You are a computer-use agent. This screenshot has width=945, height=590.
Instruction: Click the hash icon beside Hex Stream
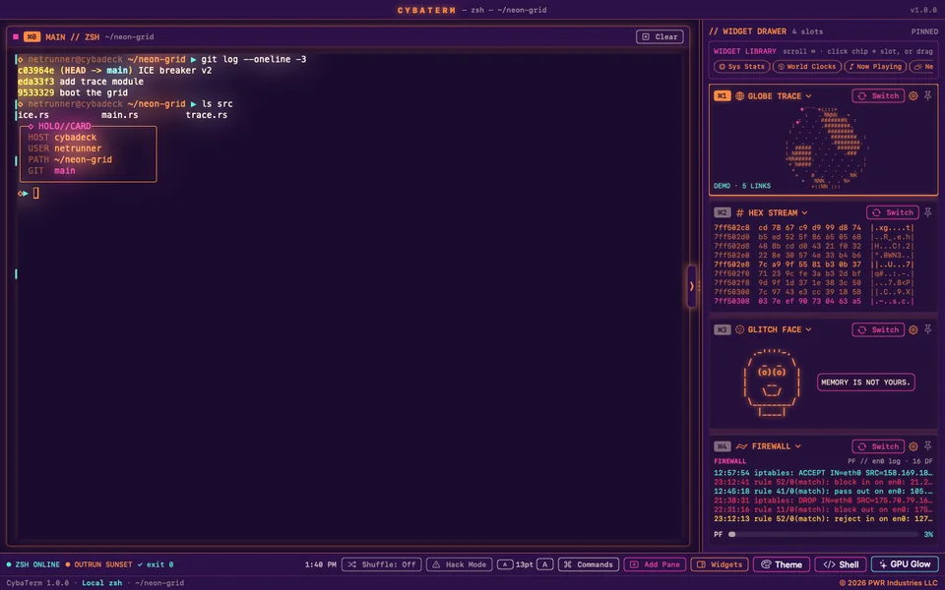pyautogui.click(x=739, y=212)
